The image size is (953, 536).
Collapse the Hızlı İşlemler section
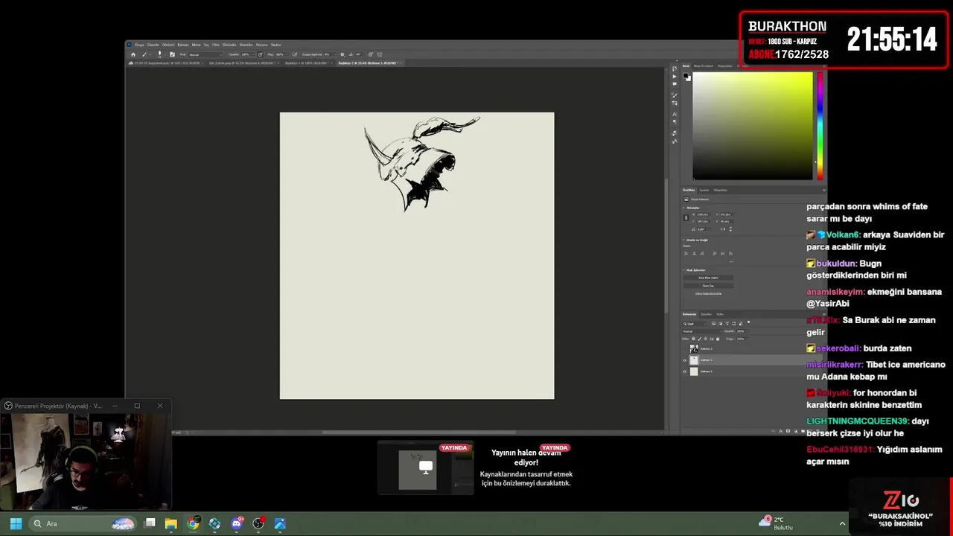683,270
